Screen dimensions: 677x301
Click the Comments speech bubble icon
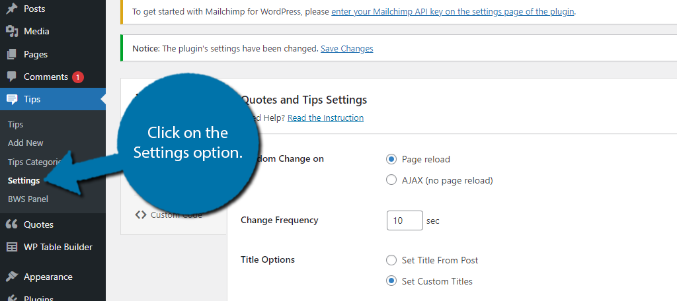click(12, 77)
